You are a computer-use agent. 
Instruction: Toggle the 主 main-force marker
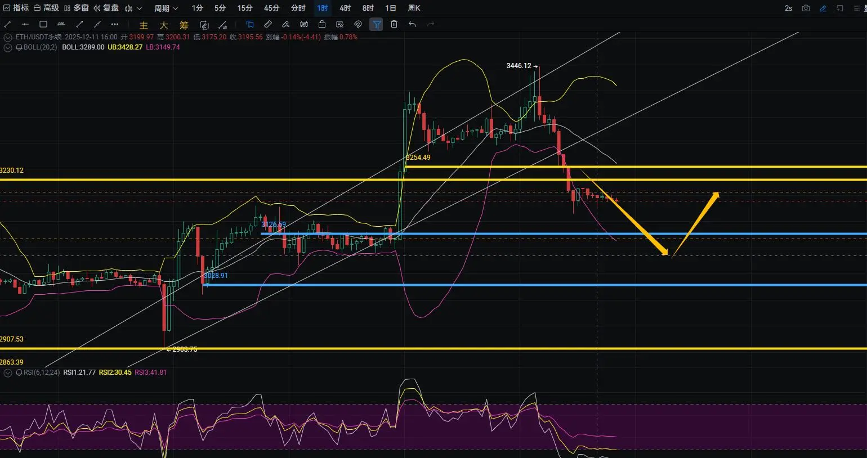click(144, 25)
